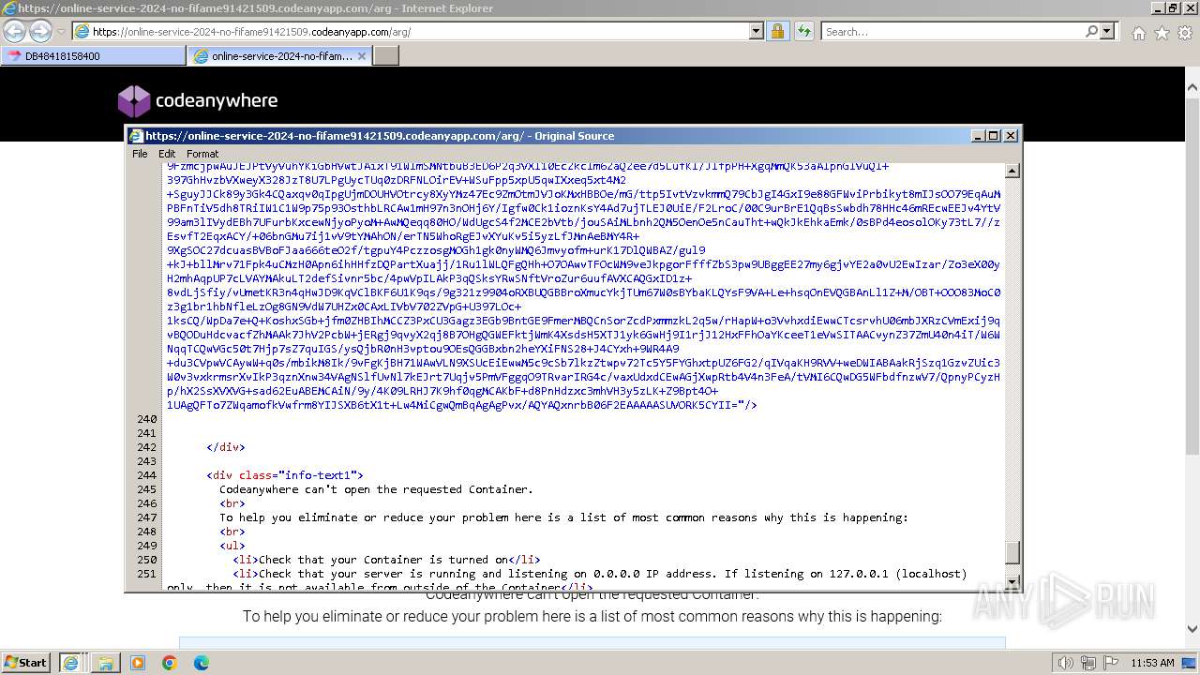Open the File menu in Original Source window
Image resolution: width=1200 pixels, height=675 pixels.
coord(140,154)
